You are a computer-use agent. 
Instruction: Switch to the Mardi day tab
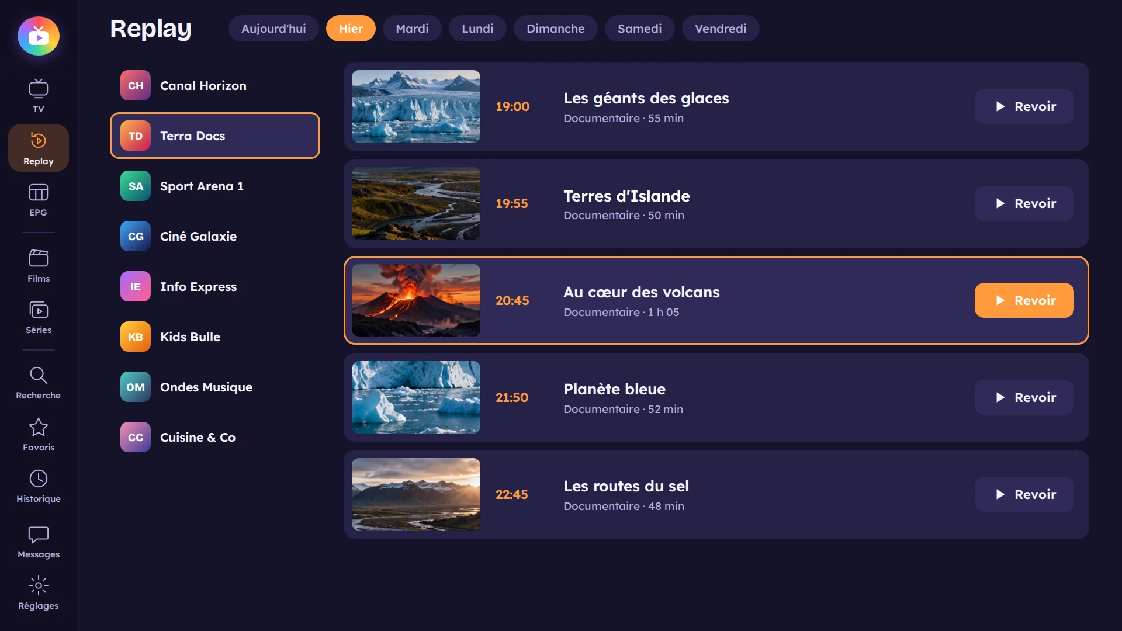[412, 29]
